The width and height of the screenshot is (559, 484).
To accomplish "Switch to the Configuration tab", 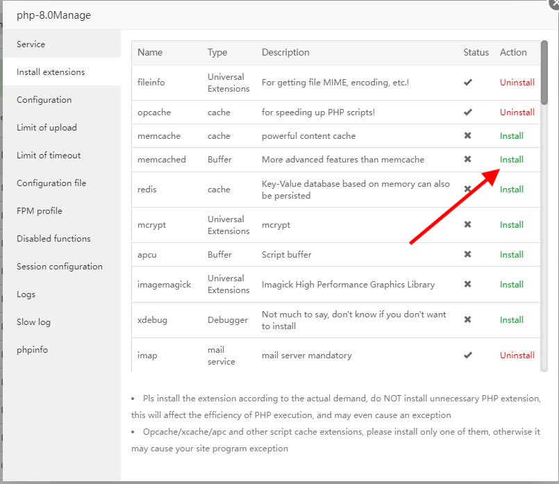I will click(44, 100).
